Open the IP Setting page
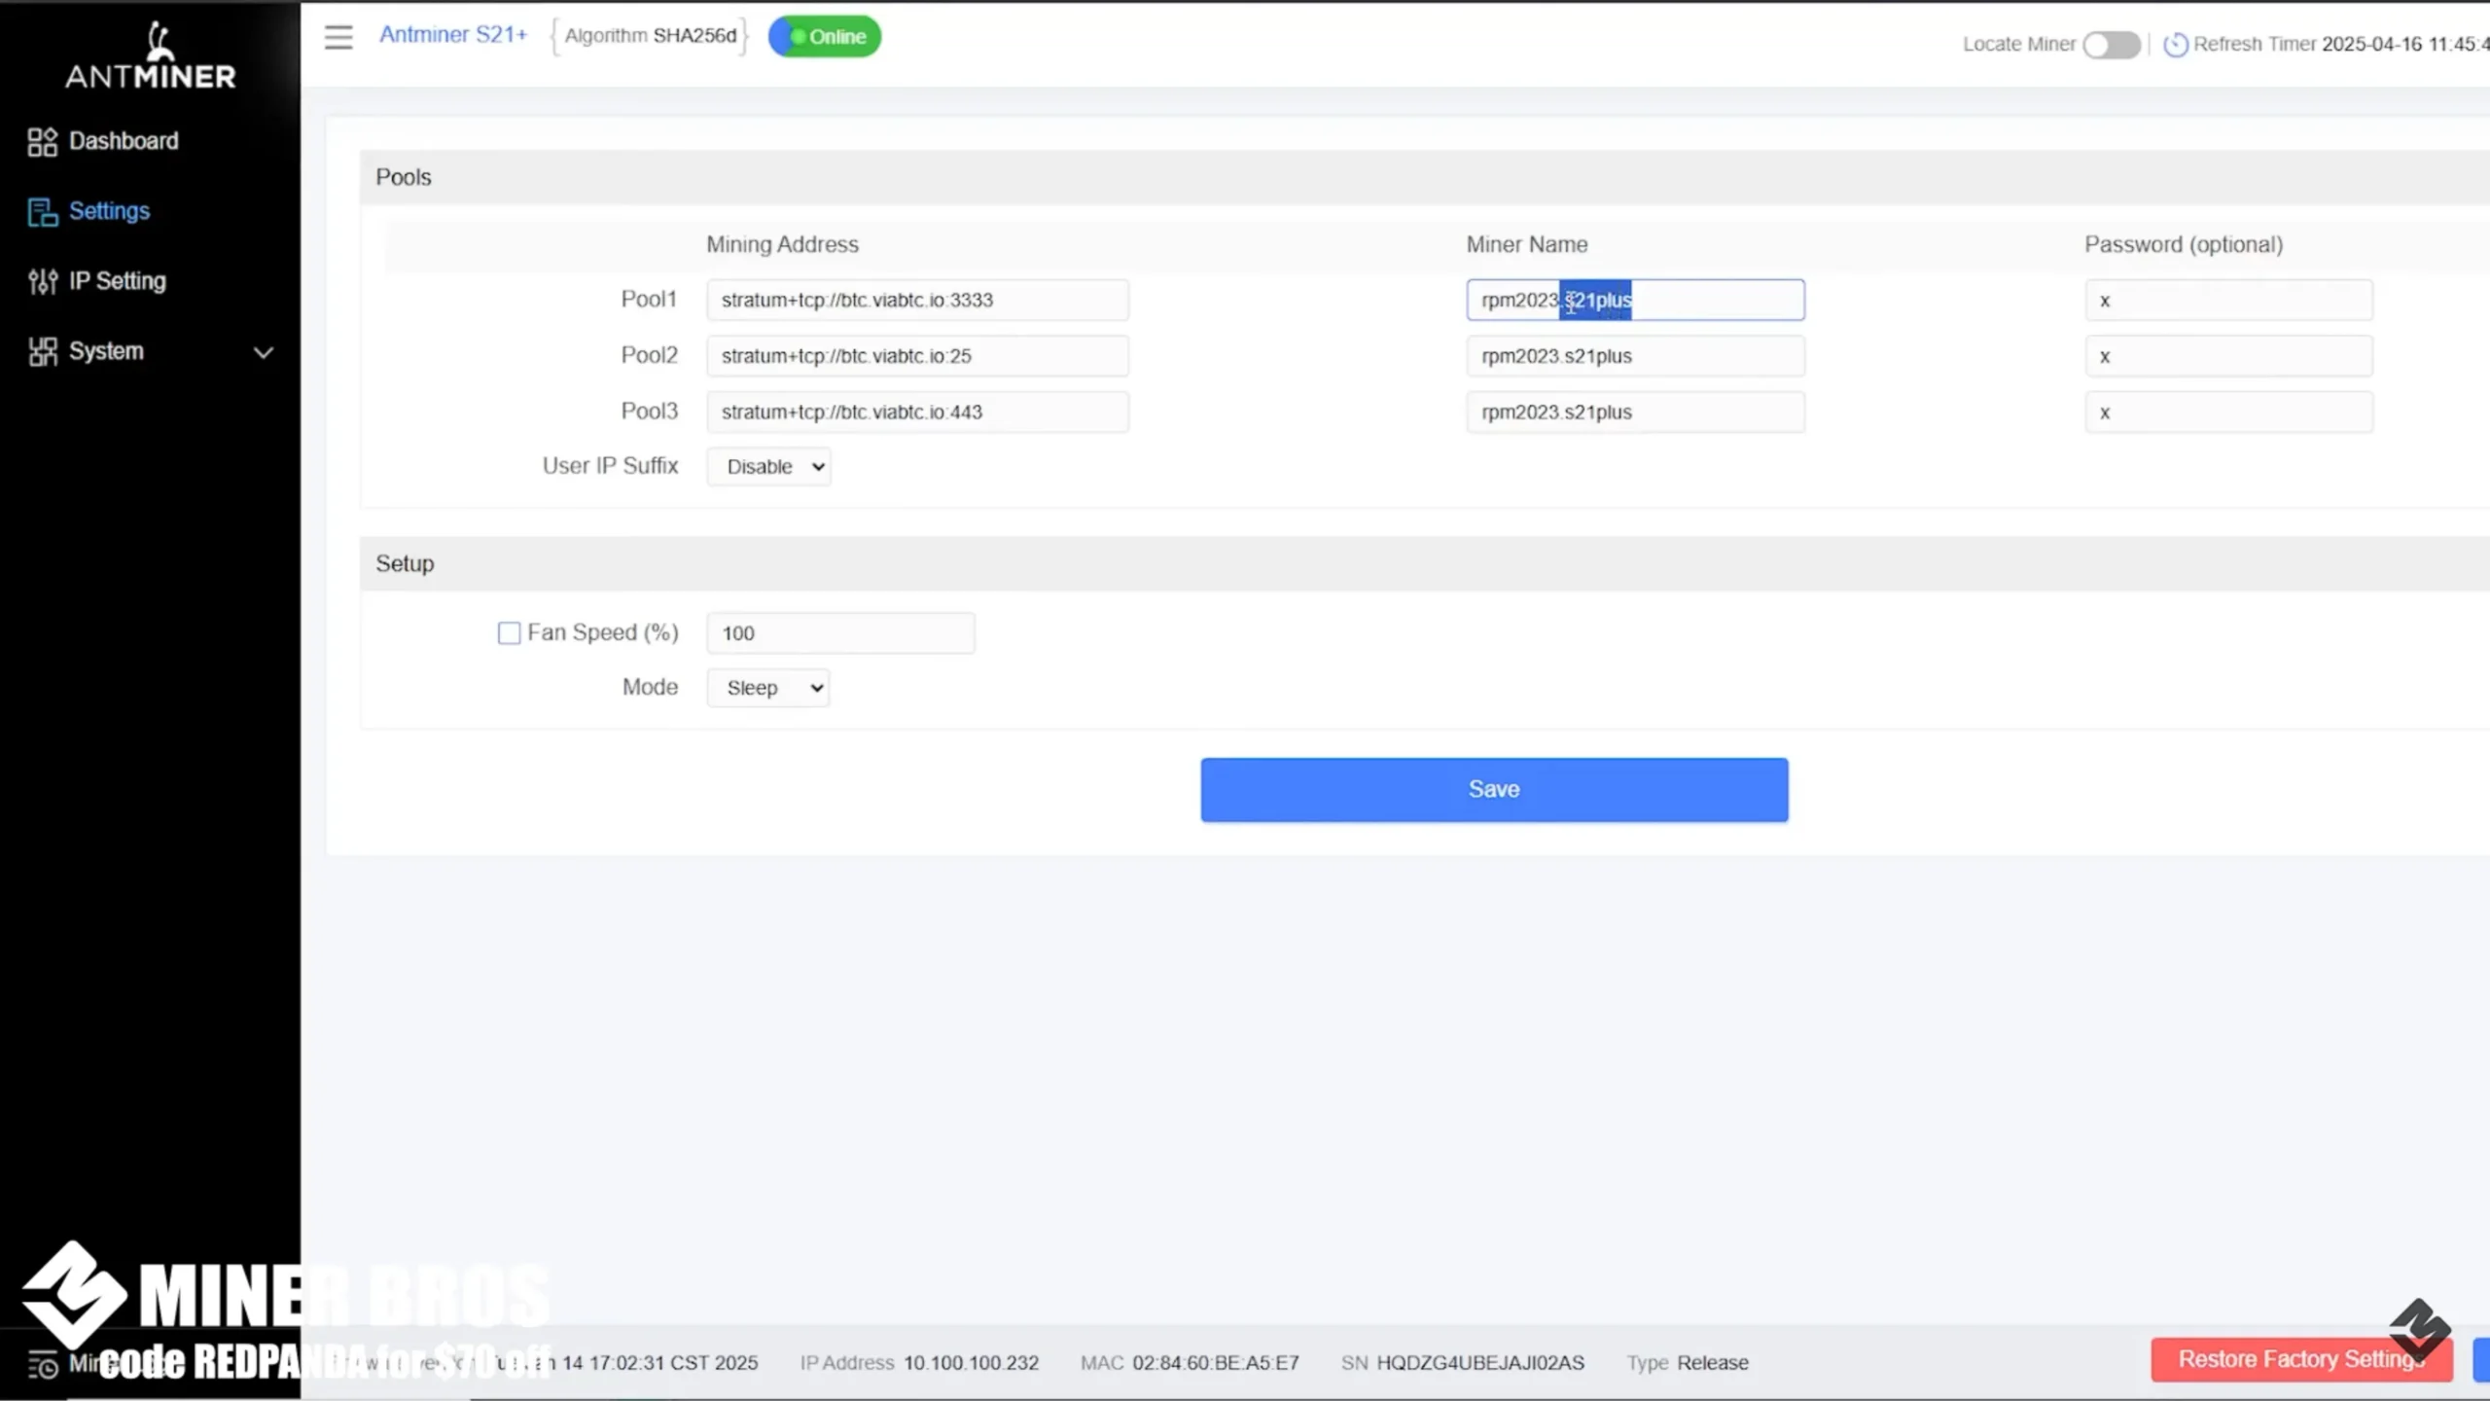The image size is (2490, 1401). (118, 281)
